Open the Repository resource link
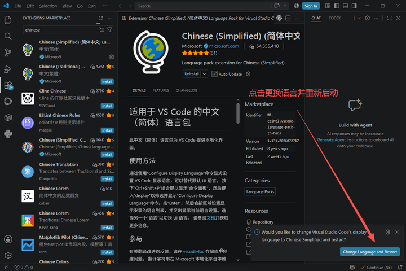This screenshot has height=271, width=406. click(263, 222)
